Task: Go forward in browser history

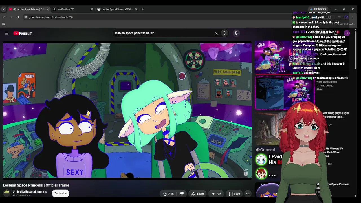Action: pyautogui.click(x=11, y=17)
